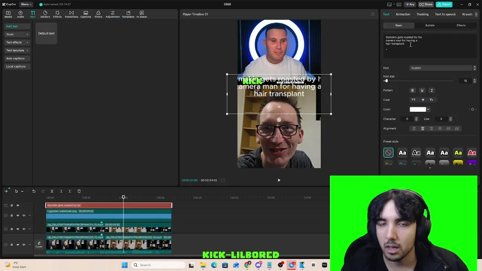Switch to the text Effects sub-tab
482x271 pixels.
pos(461,25)
